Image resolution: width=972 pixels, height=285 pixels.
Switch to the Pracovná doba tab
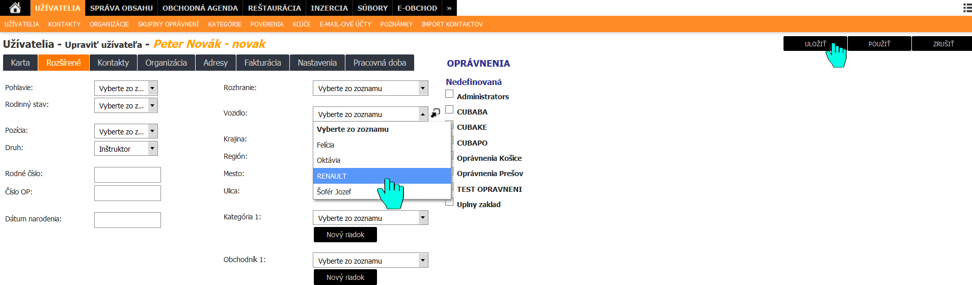pyautogui.click(x=380, y=63)
